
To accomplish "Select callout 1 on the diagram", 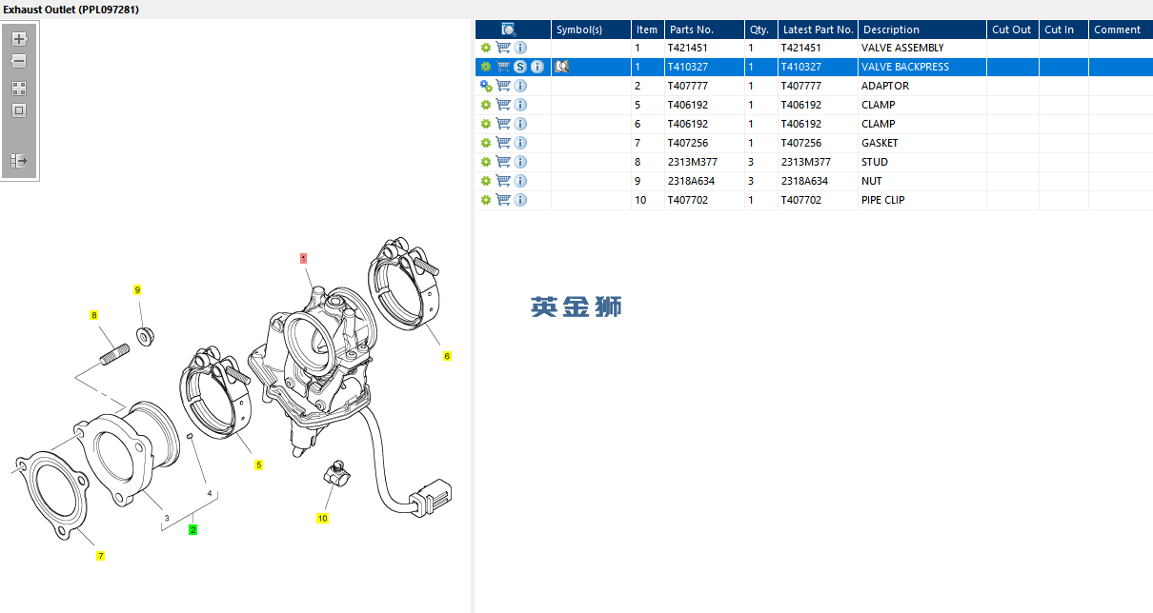I will 304,258.
